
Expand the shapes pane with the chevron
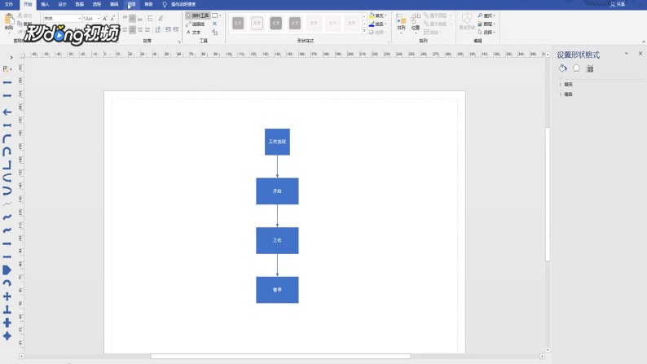11,57
